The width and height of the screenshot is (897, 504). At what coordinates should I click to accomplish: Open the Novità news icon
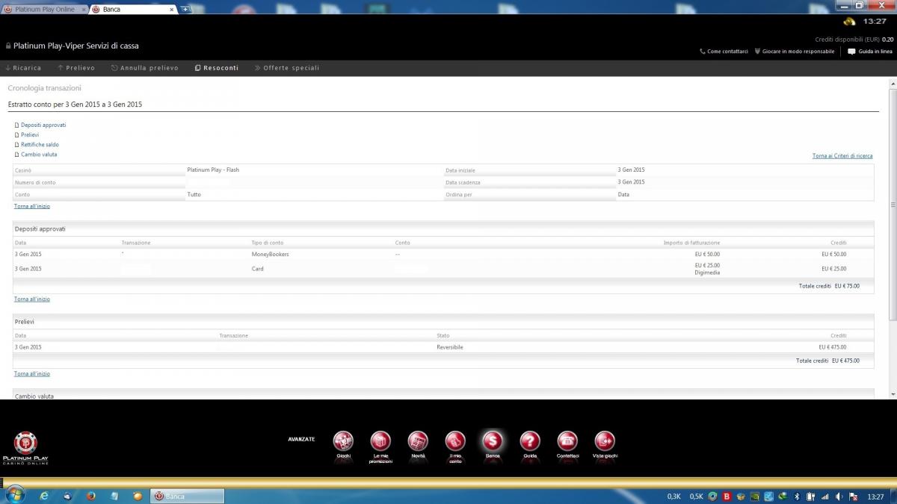pos(418,441)
